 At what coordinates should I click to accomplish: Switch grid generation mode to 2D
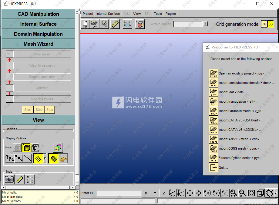point(264,24)
